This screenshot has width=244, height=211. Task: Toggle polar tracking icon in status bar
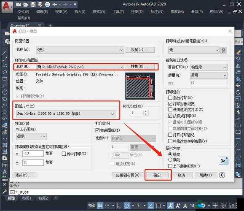[x=127, y=206]
